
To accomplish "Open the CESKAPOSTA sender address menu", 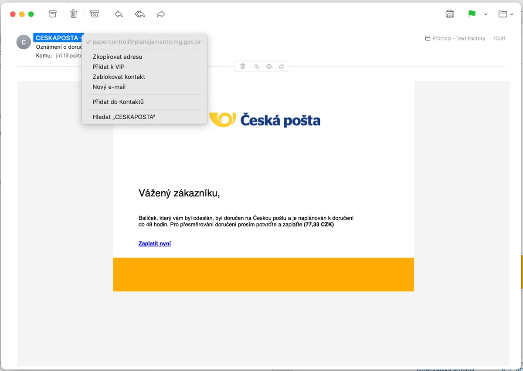I will click(58, 37).
